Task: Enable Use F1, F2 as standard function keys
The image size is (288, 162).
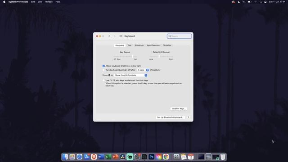Action: click(x=103, y=81)
